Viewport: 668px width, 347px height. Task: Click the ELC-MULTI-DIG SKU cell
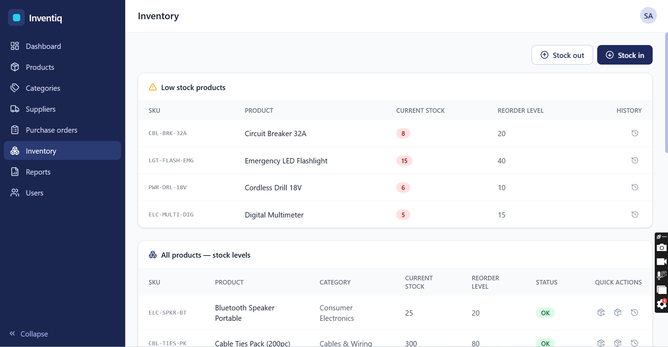171,215
